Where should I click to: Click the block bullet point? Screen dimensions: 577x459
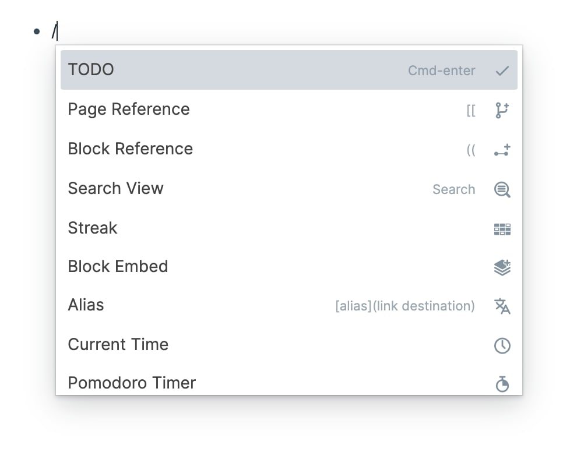click(x=37, y=31)
